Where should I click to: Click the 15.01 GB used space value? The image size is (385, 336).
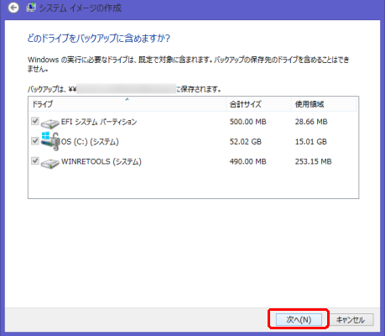coord(311,142)
